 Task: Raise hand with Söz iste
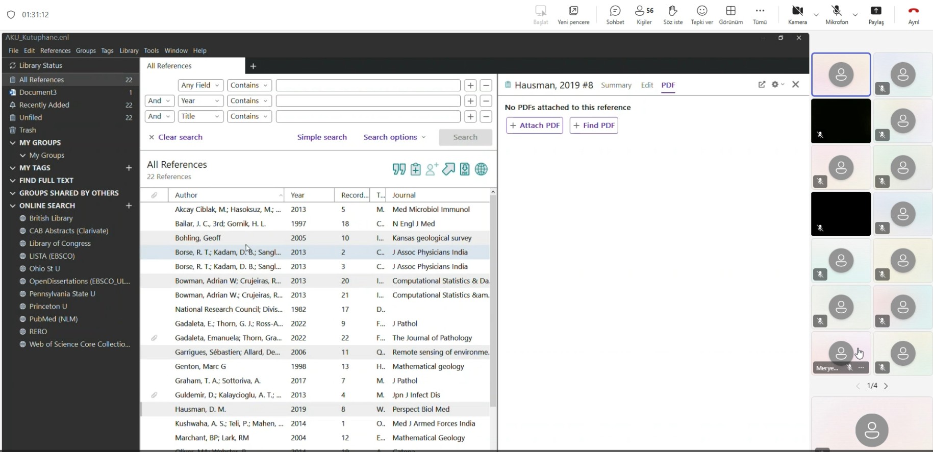(x=673, y=15)
